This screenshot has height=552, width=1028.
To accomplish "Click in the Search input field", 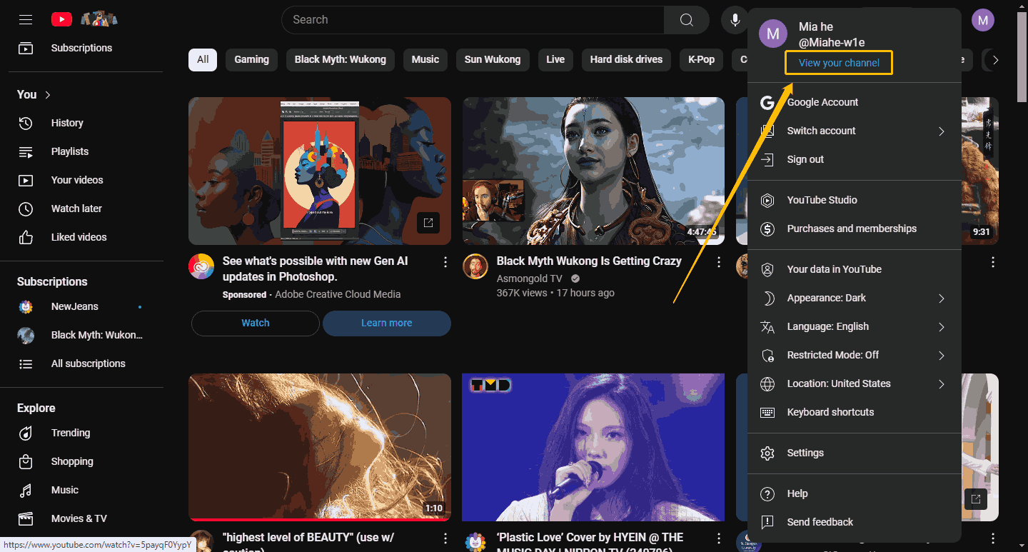I will point(473,20).
